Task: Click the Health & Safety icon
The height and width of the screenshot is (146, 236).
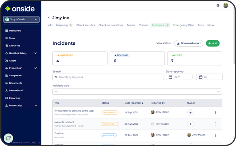Action: pos(7,53)
